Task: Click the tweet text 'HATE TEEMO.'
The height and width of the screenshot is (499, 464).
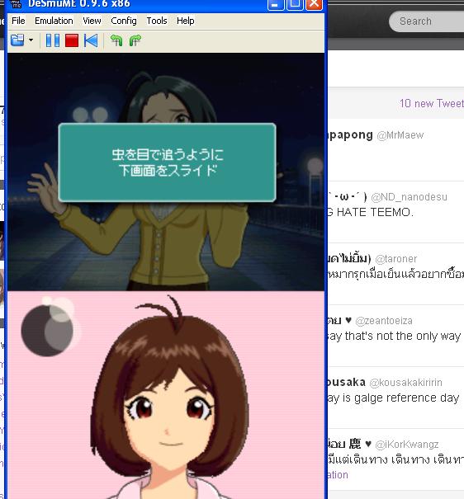Action: 375,212
